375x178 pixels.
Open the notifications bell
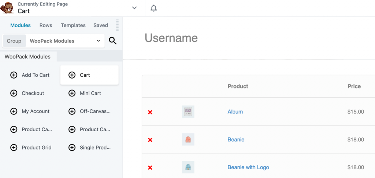pyautogui.click(x=154, y=8)
